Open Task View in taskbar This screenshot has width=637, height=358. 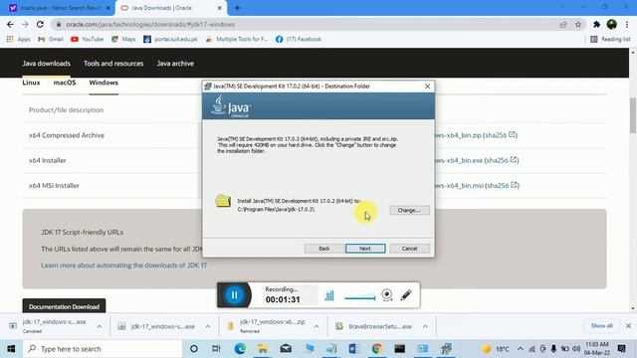(216, 349)
